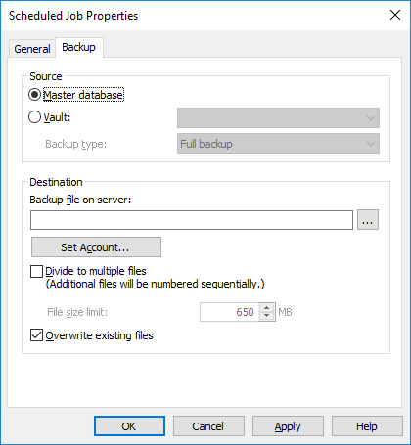Viewport: 411px width, 445px height.
Task: Select the Backup tab
Action: coord(79,47)
